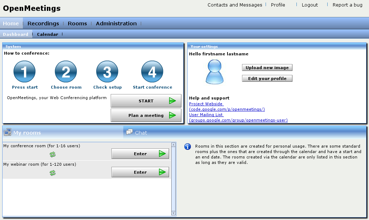369x220 pixels.
Task: Click the My rooms computer icon
Action: coord(8,132)
